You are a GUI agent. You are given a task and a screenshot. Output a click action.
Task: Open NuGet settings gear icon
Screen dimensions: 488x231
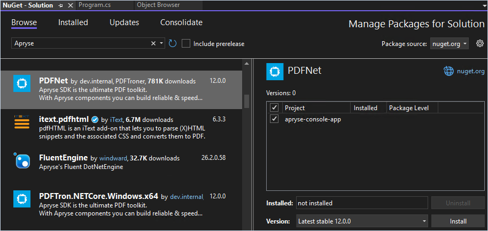[480, 44]
